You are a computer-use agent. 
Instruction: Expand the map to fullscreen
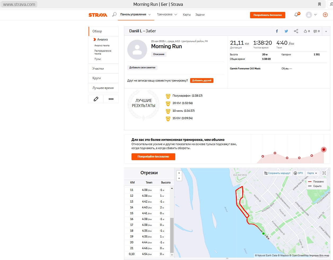coord(324,173)
